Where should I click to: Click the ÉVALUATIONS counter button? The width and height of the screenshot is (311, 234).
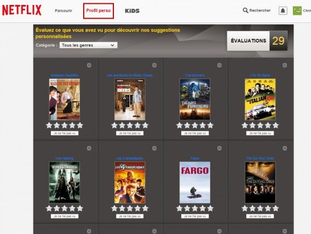257,41
